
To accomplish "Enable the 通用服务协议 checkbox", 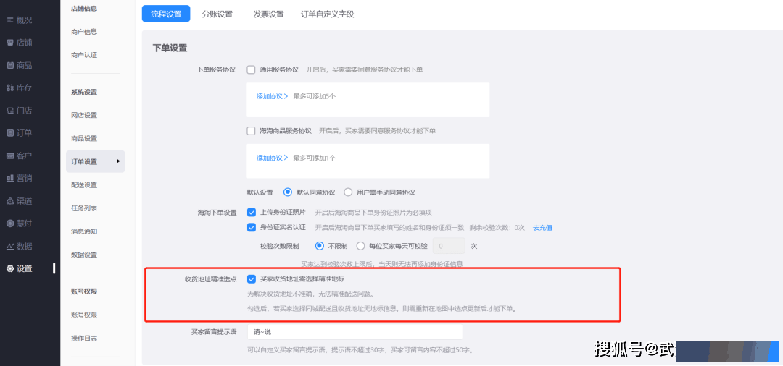I will [x=251, y=69].
